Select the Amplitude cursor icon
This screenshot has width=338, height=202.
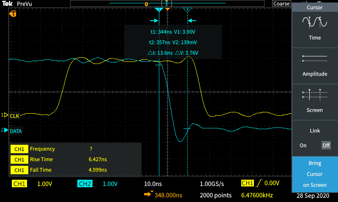pyautogui.click(x=315, y=58)
